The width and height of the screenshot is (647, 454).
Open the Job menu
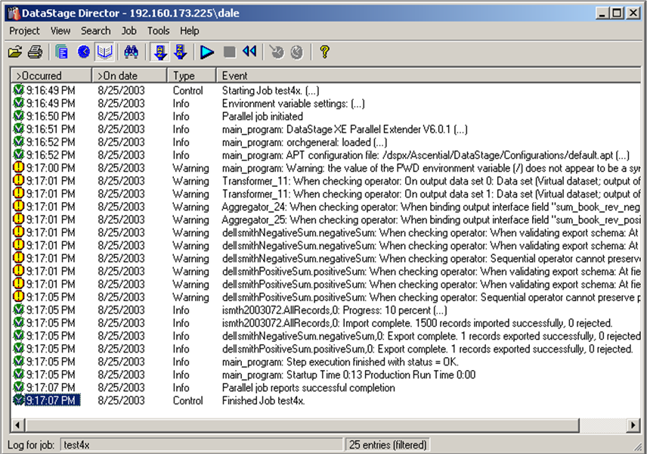(129, 31)
